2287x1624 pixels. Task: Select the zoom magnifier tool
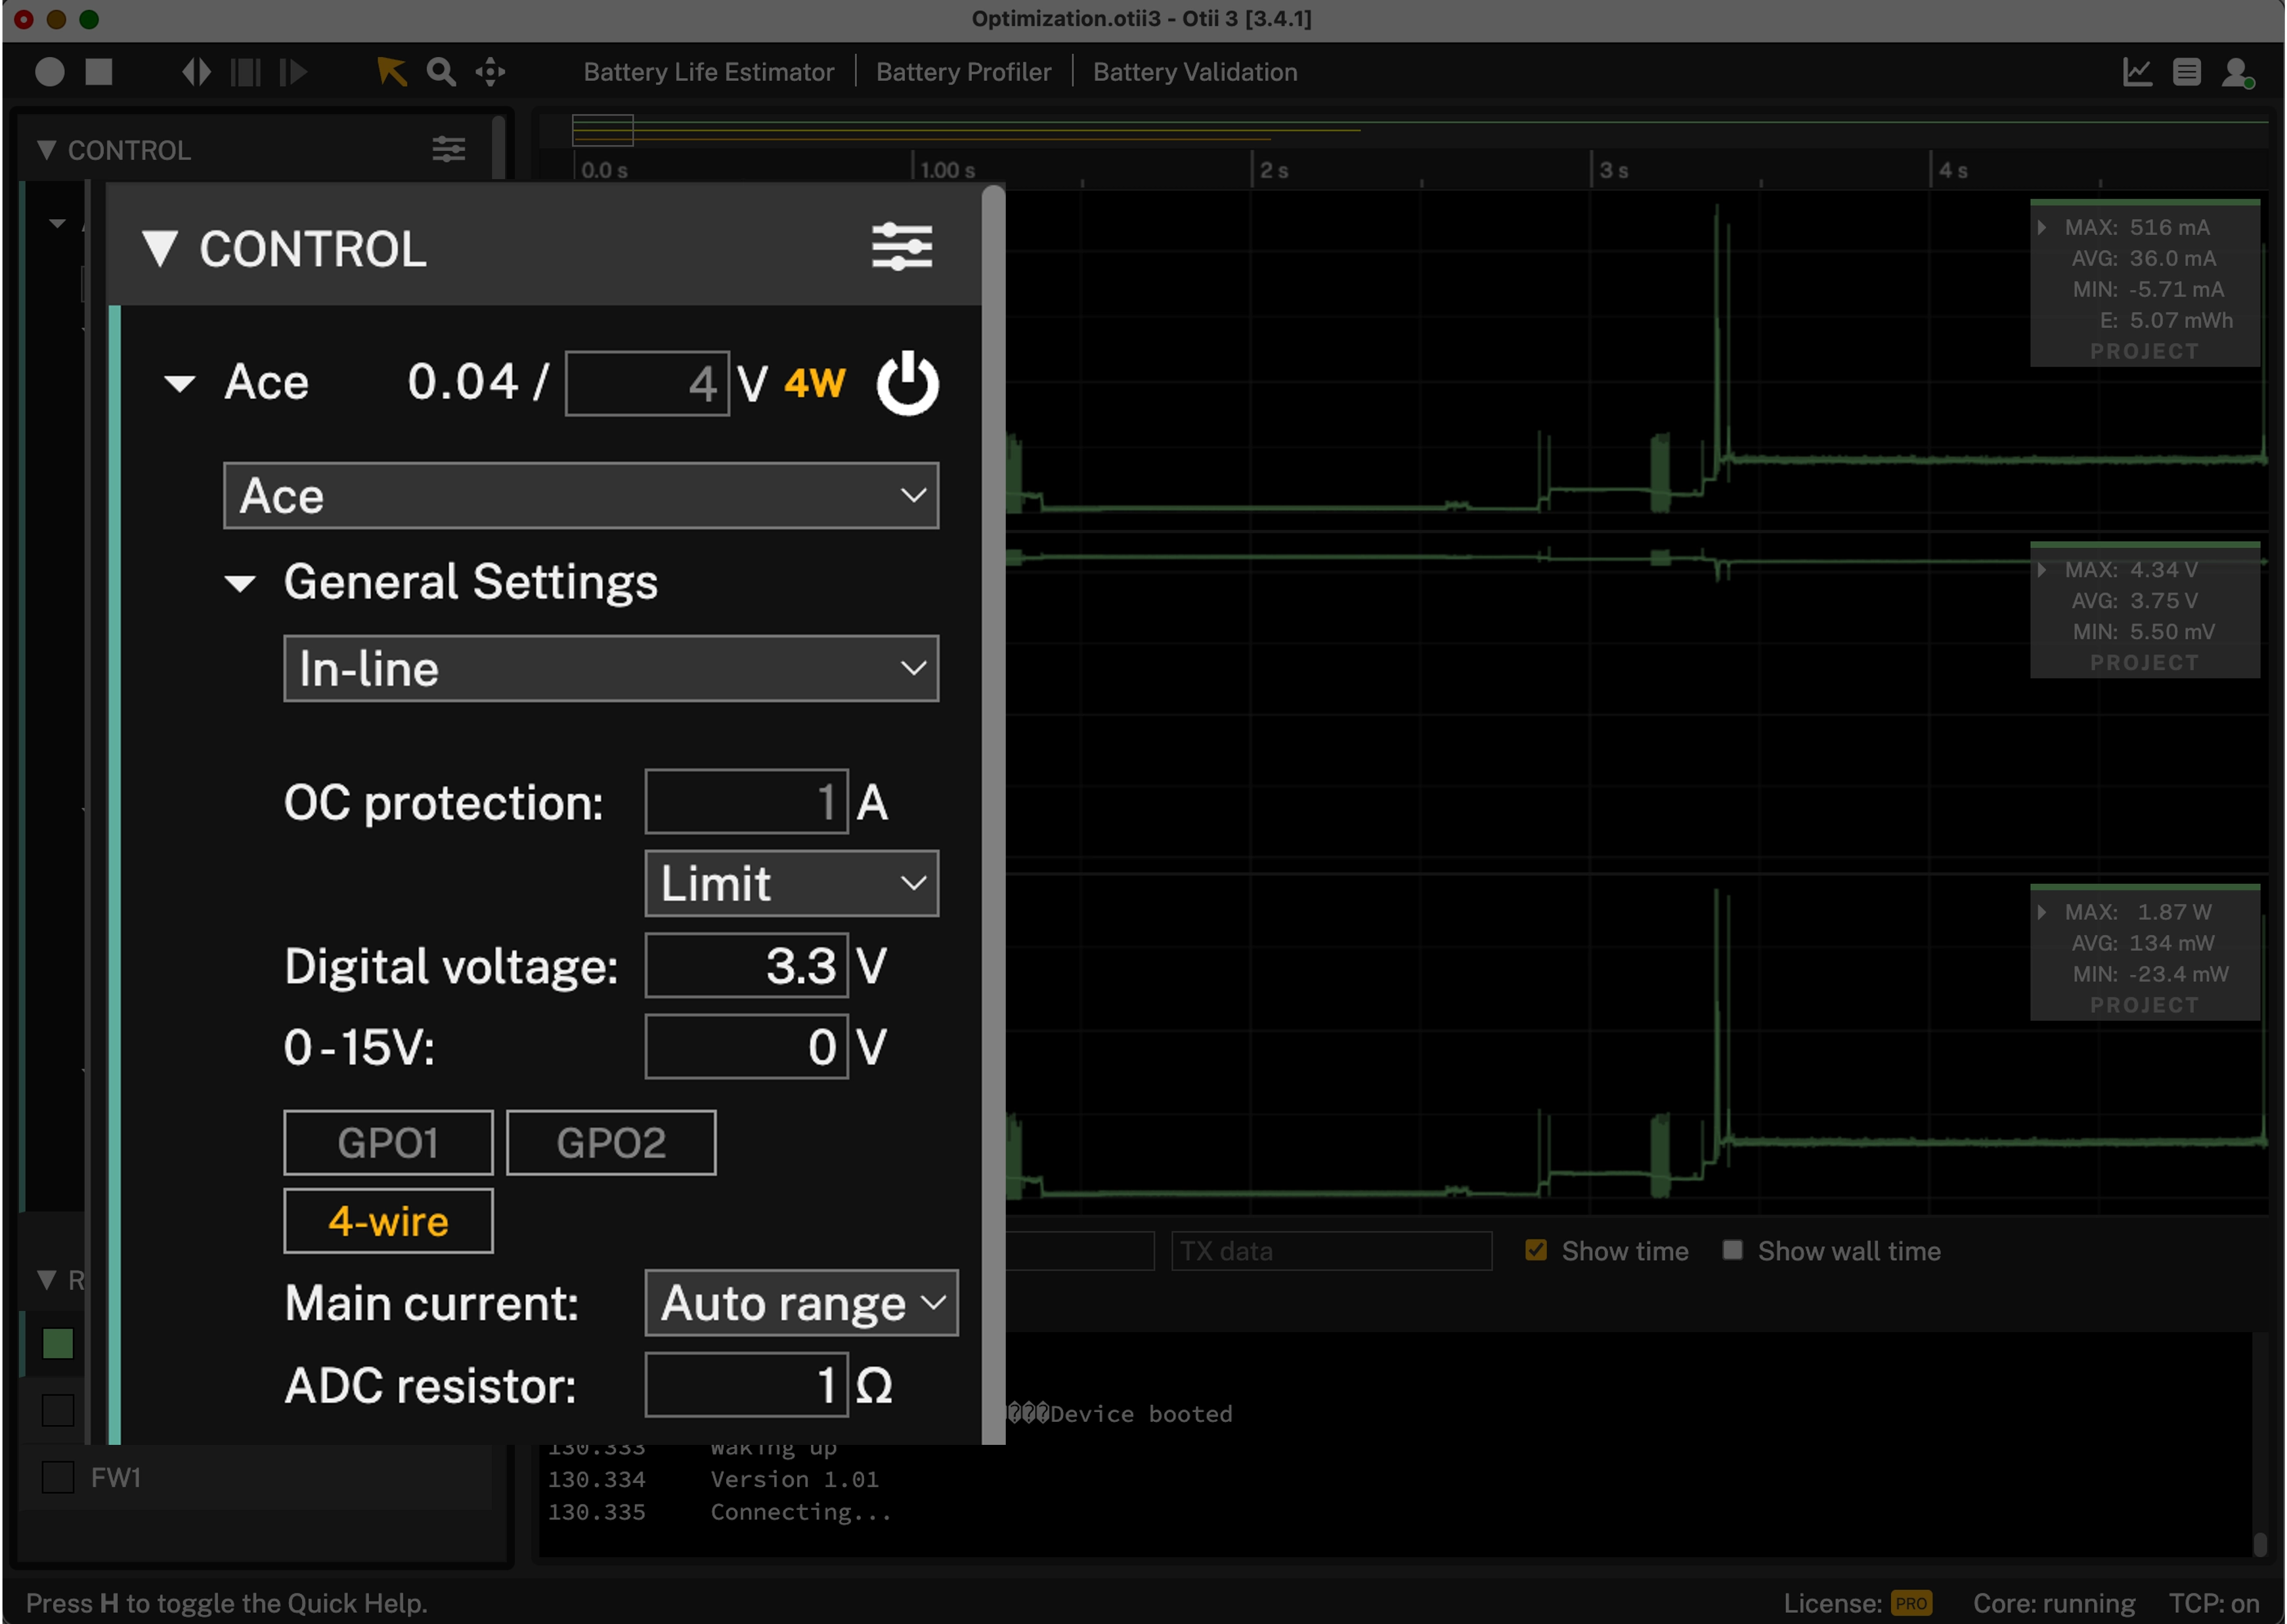click(441, 71)
